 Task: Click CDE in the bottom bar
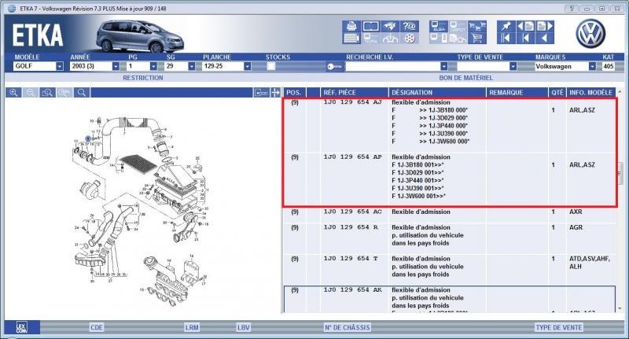(97, 327)
